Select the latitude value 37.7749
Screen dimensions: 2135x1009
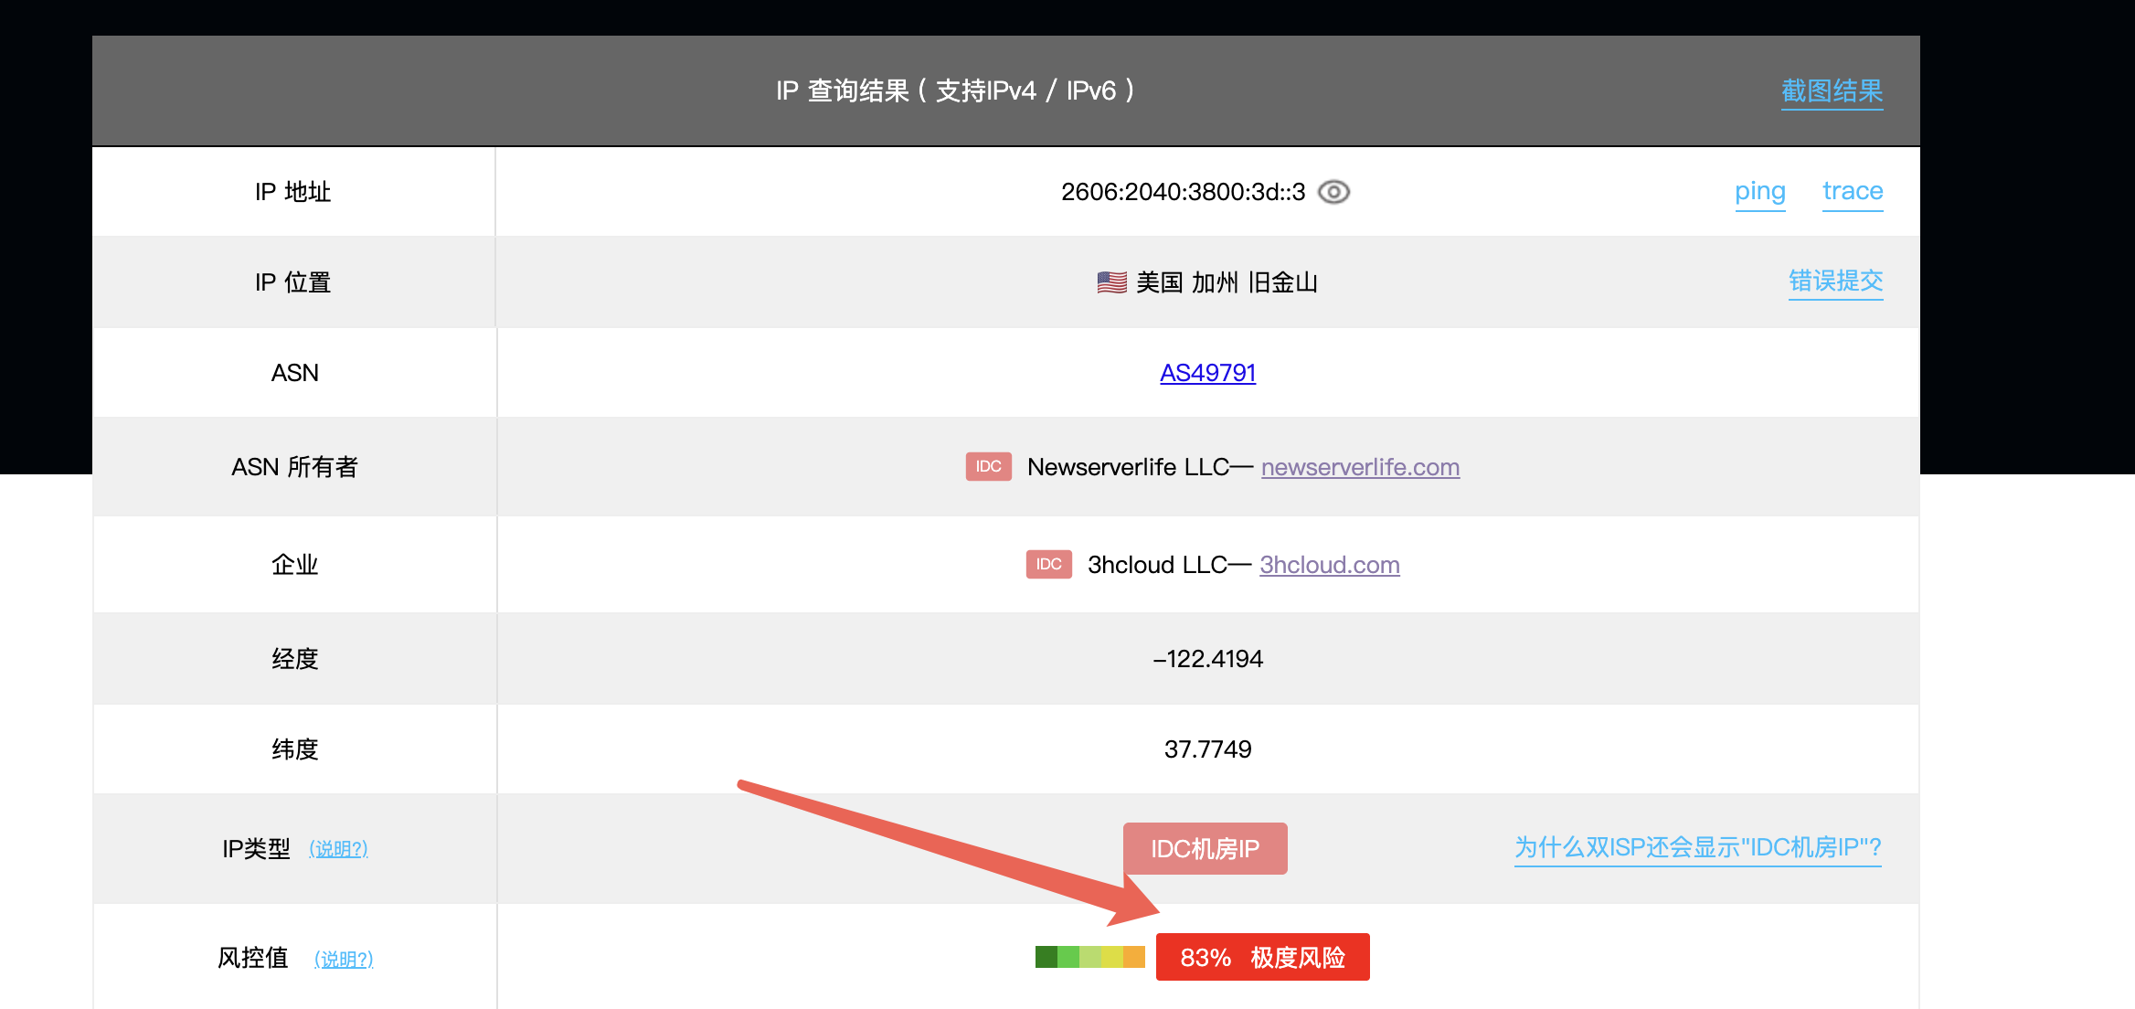tap(1207, 749)
